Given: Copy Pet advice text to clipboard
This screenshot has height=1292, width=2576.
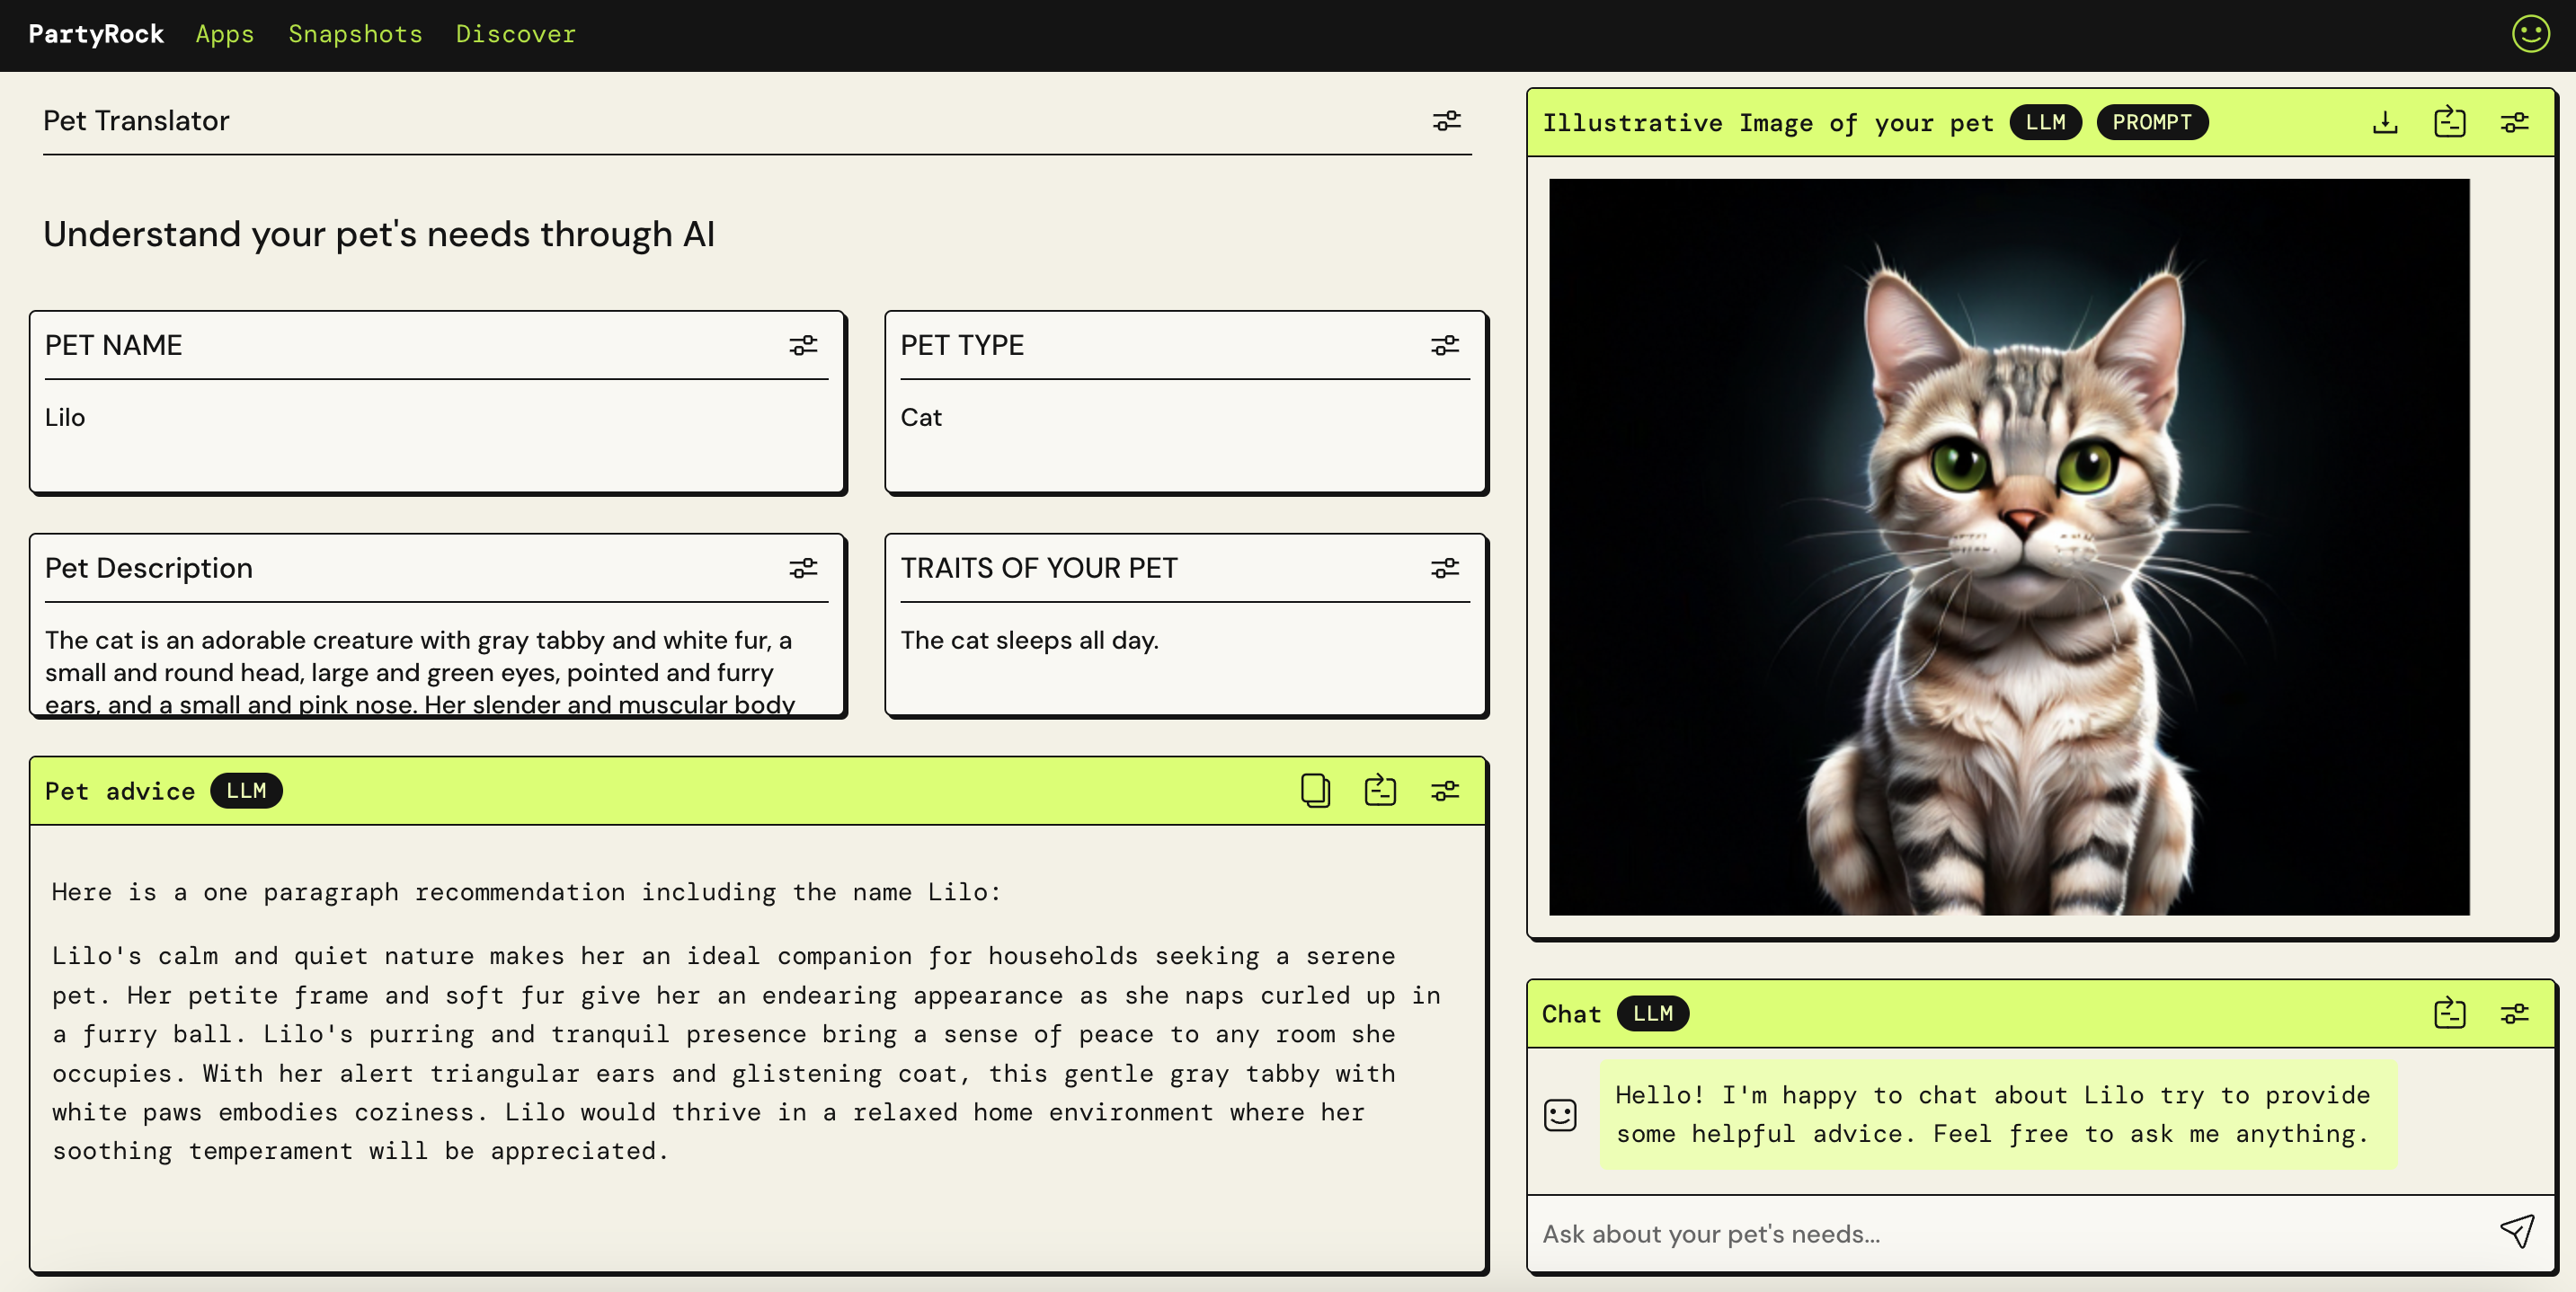Looking at the screenshot, I should pyautogui.click(x=1315, y=791).
